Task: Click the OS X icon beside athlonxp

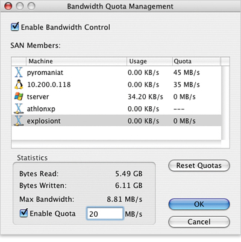Action: (19, 109)
